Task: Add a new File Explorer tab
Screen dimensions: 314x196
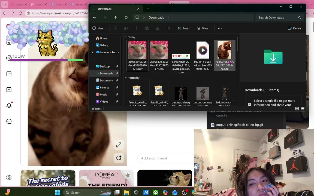Action: (x=148, y=9)
